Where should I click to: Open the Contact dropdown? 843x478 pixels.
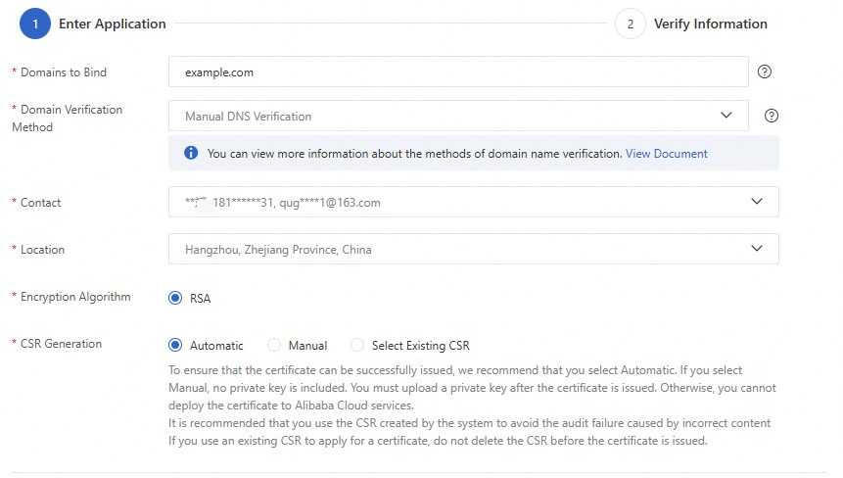[x=473, y=202]
